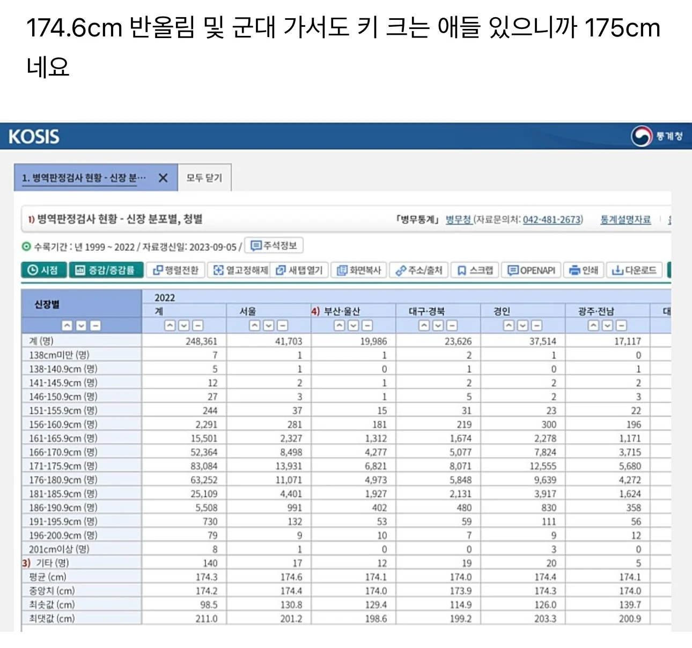View 주석정보 annotation details
The width and height of the screenshot is (692, 648).
pyautogui.click(x=274, y=245)
